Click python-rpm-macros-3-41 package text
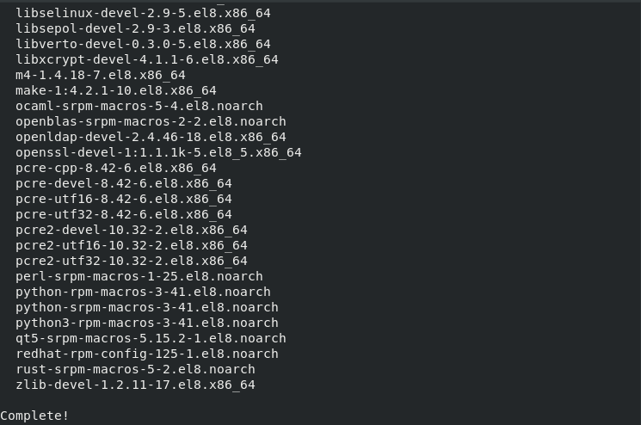 [143, 292]
